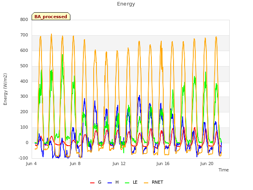
Task: Click the red G legend swatch
Action: tap(92, 183)
